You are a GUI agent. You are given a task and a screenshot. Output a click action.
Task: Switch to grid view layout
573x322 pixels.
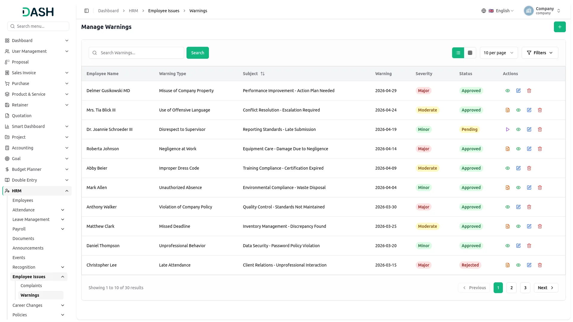(x=470, y=53)
